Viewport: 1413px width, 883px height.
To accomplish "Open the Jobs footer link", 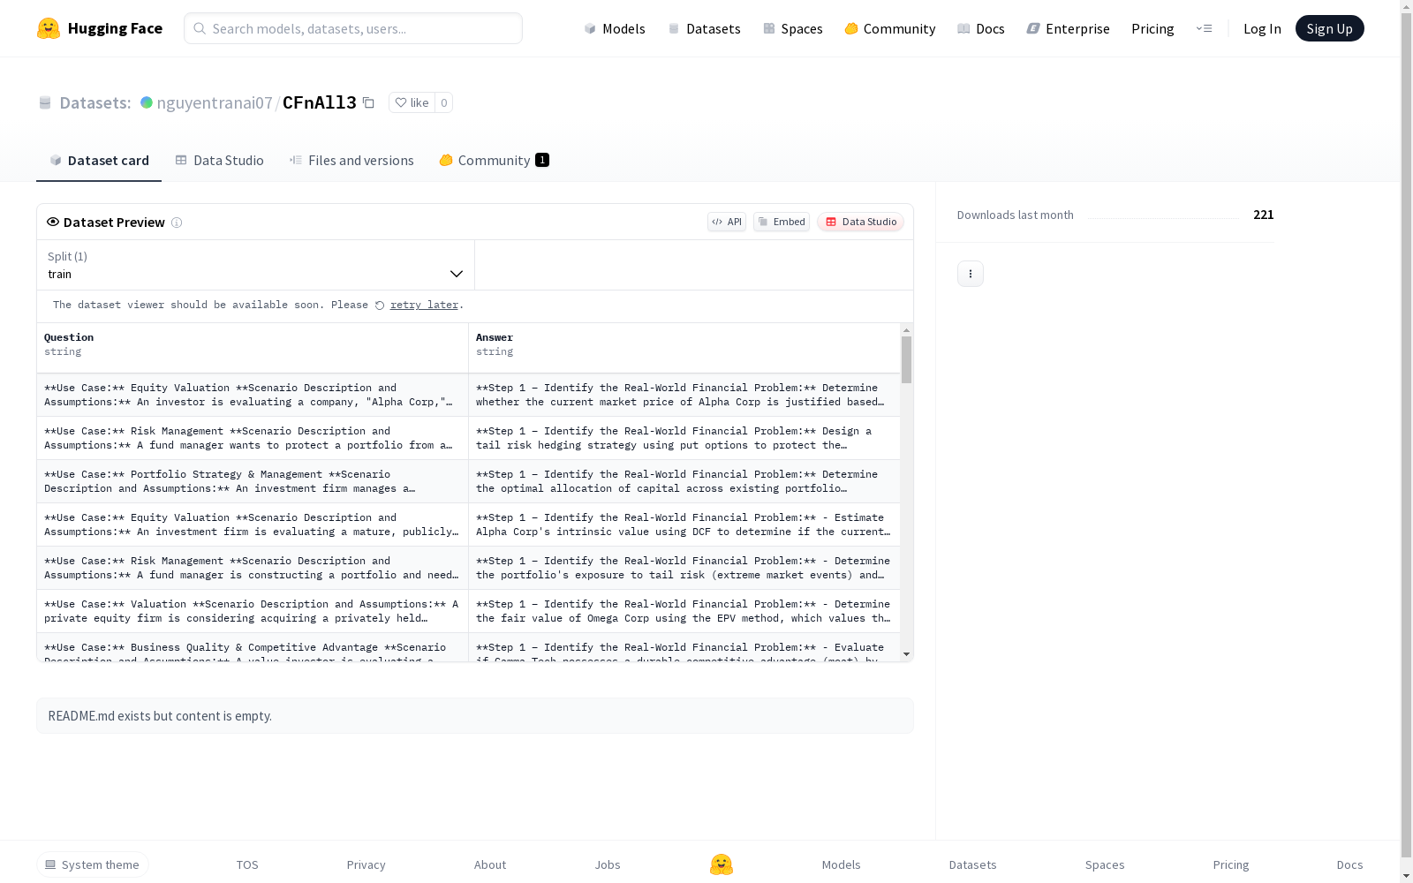I will point(608,864).
